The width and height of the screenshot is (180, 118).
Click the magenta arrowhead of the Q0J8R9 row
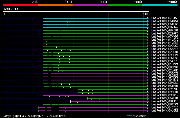(148, 111)
